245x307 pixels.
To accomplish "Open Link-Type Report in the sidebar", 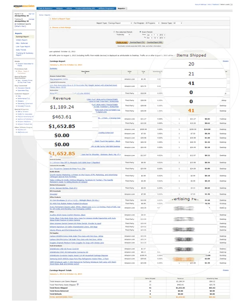I will [23, 47].
